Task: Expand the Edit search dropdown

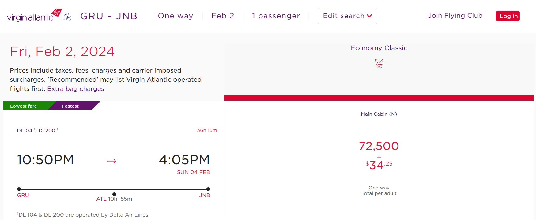Action: 347,16
